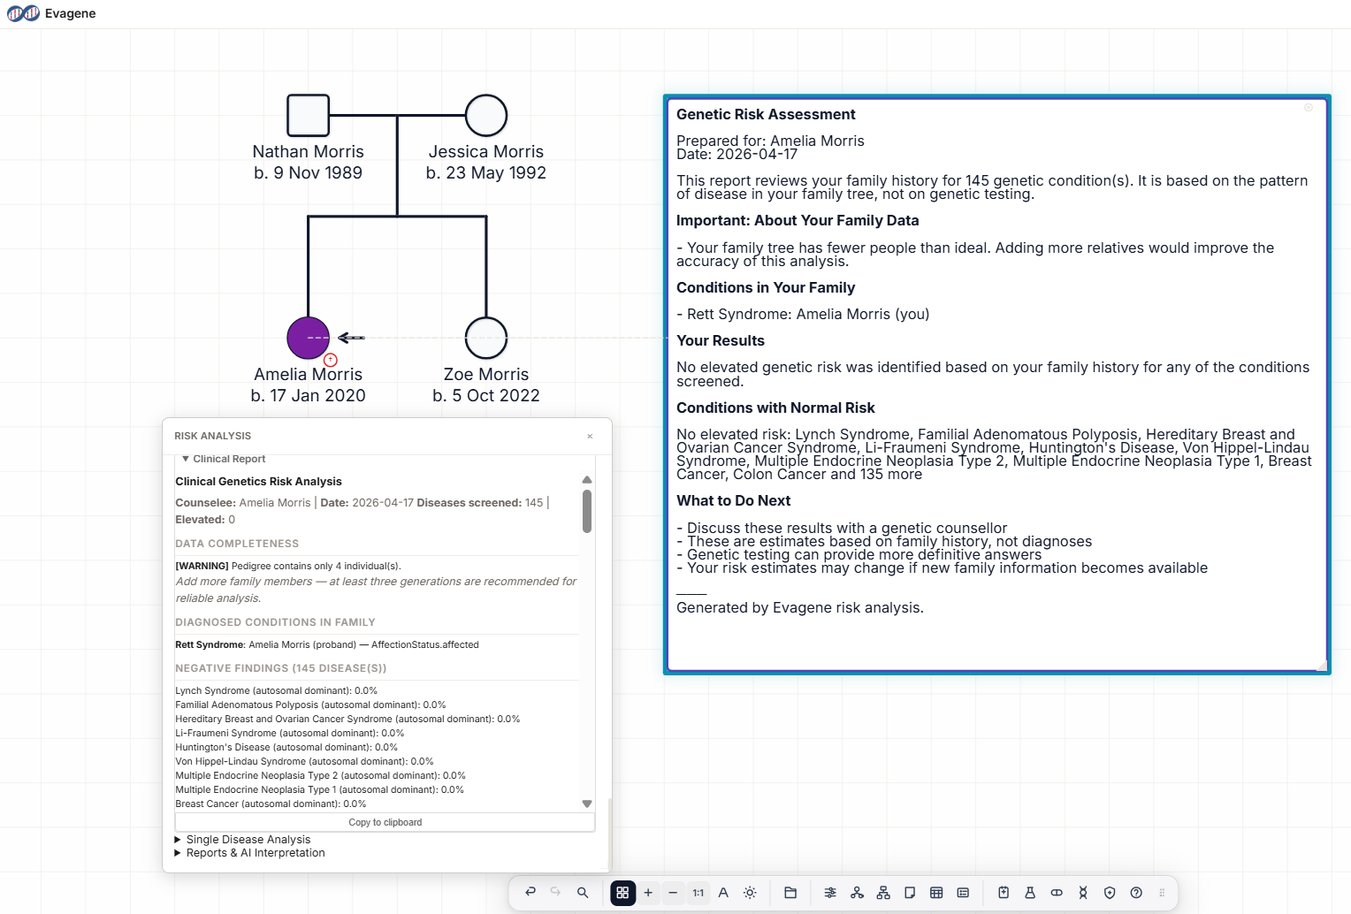
Task: Click the Risk Analysis panel scrollbar down arrow
Action: point(587,804)
